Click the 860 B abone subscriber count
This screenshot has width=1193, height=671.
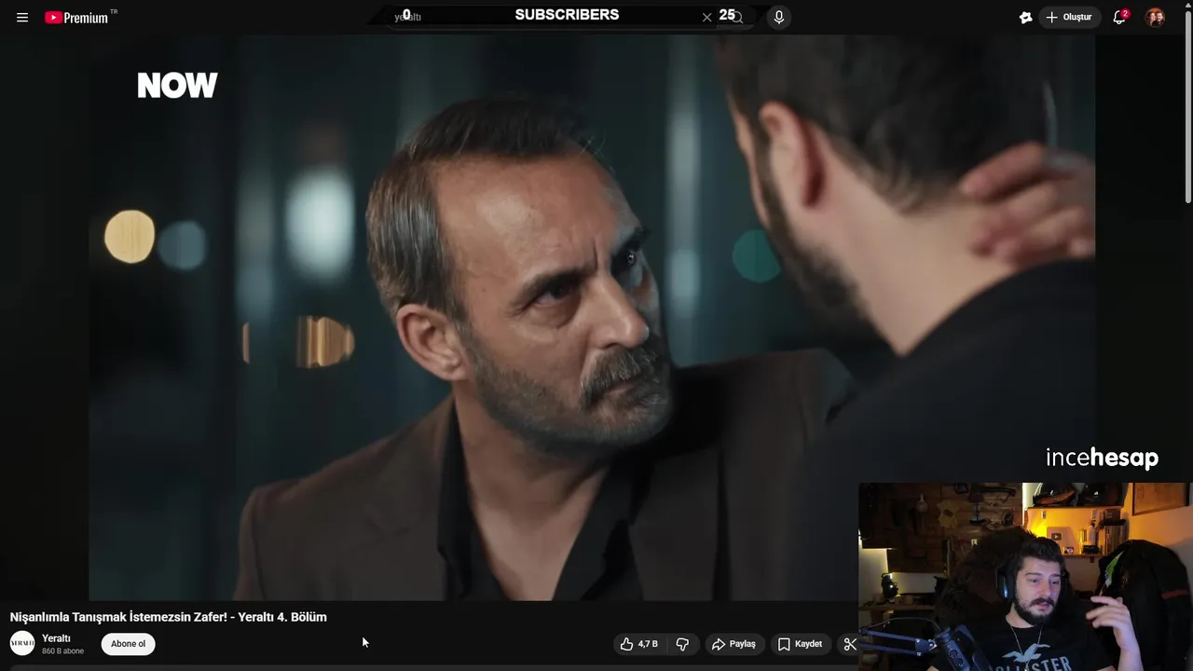pos(62,650)
